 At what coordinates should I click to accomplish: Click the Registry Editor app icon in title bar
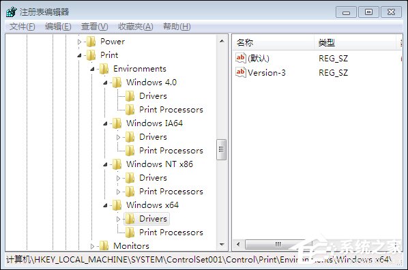coord(11,12)
